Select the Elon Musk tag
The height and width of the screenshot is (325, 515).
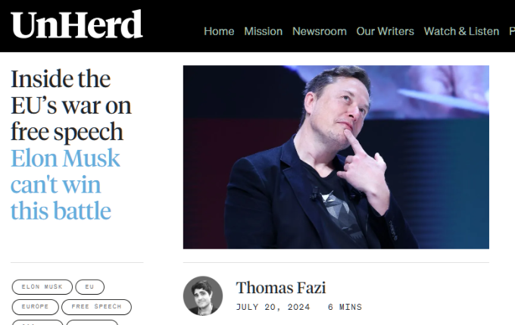point(42,287)
